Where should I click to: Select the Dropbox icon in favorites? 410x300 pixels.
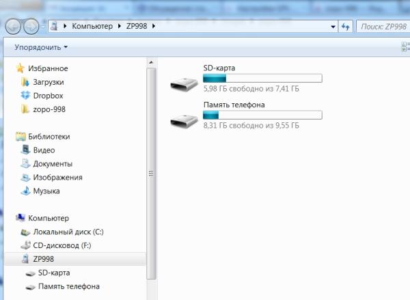point(25,96)
